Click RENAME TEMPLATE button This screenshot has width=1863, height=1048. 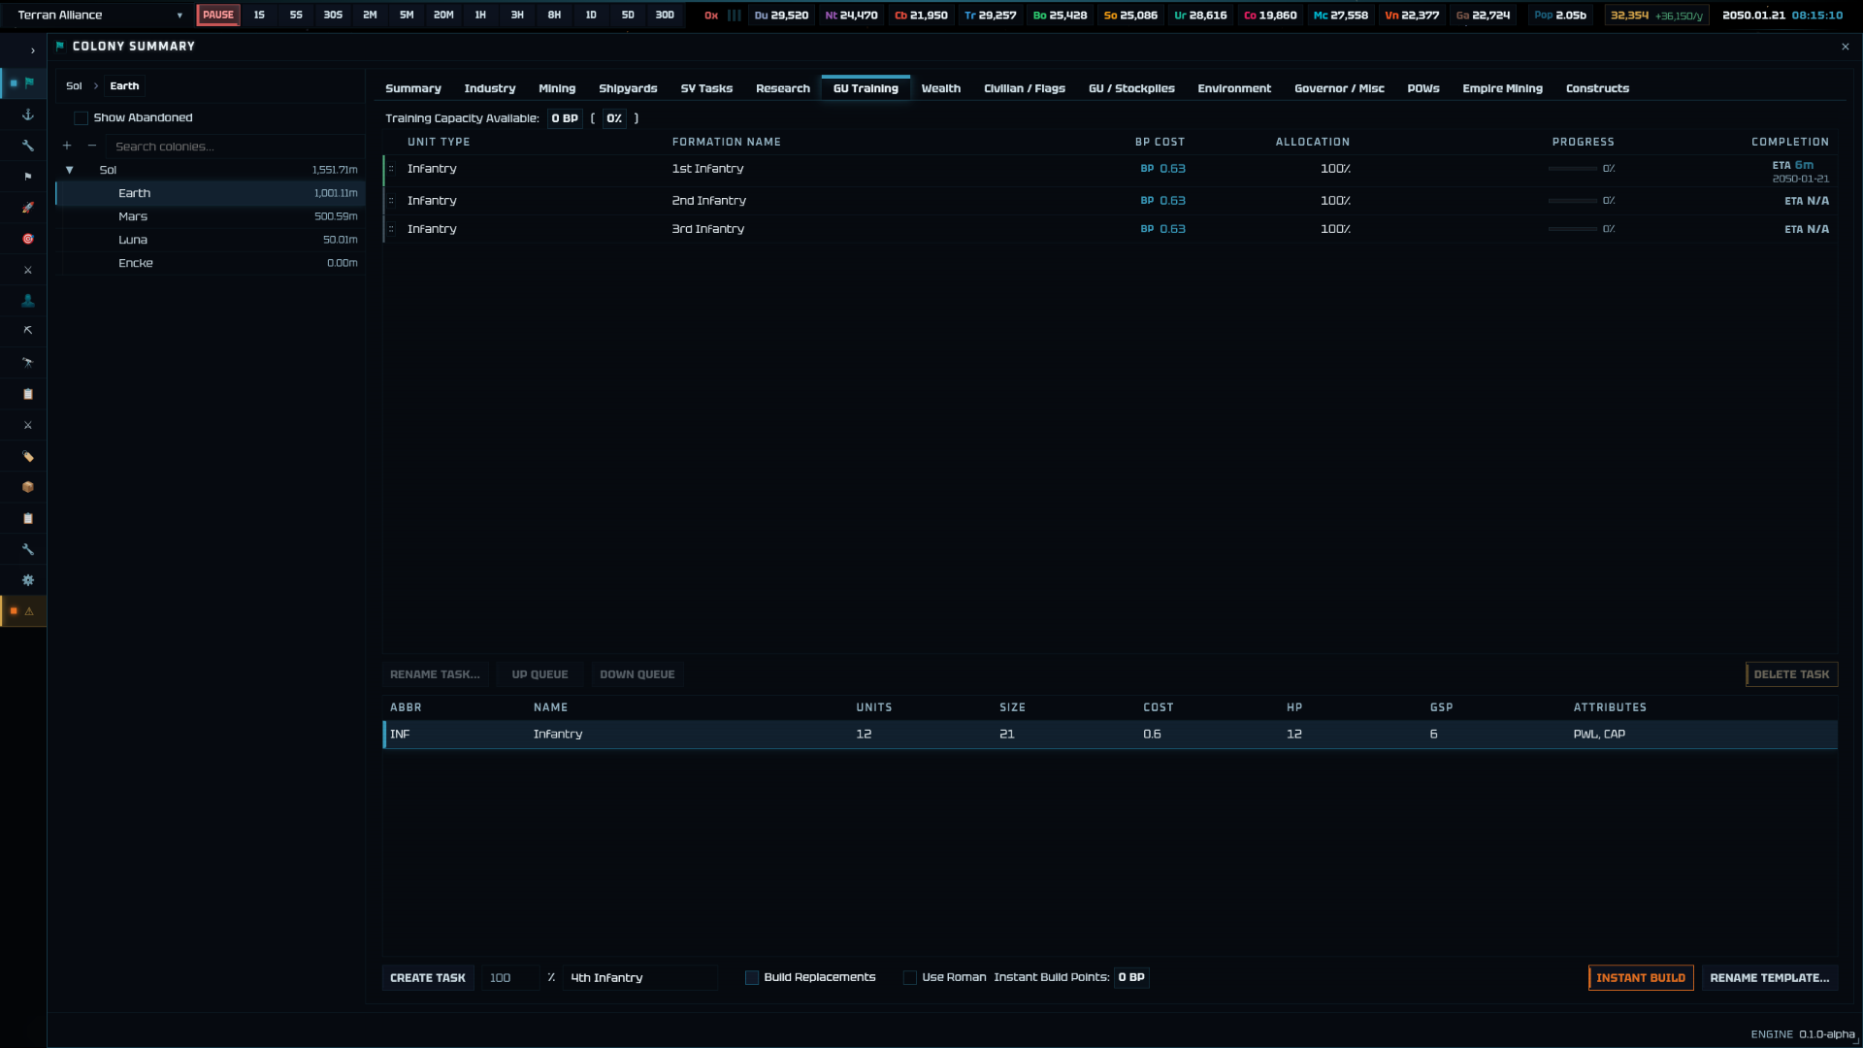(x=1770, y=978)
